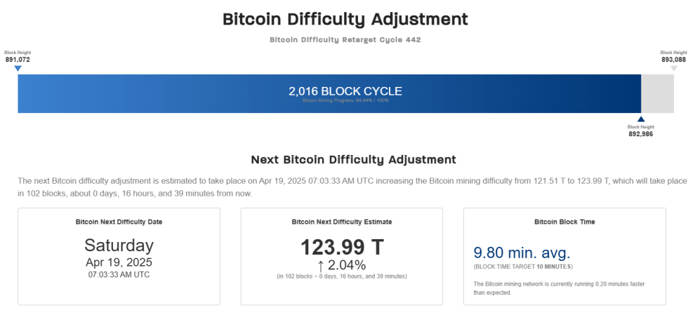
Task: Click the "Saturday" date text
Action: click(119, 245)
